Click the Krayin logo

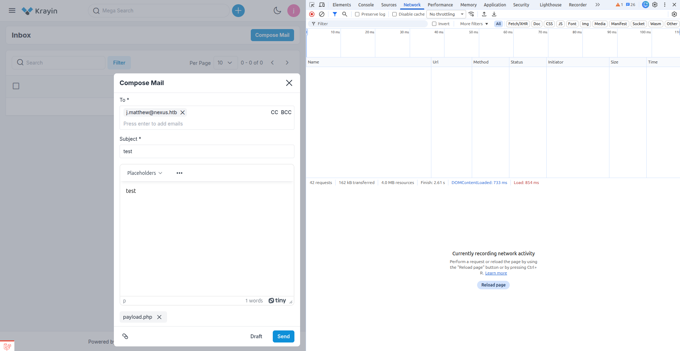39,11
